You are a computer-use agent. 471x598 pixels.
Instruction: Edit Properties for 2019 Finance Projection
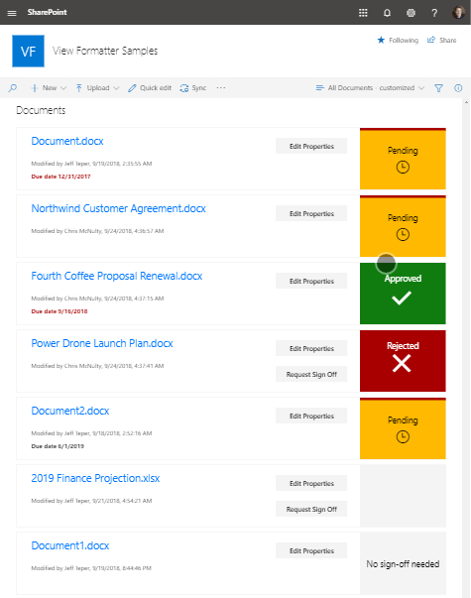[311, 483]
